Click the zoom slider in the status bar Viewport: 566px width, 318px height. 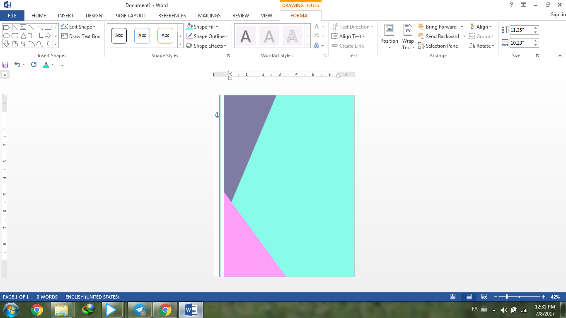pyautogui.click(x=507, y=297)
